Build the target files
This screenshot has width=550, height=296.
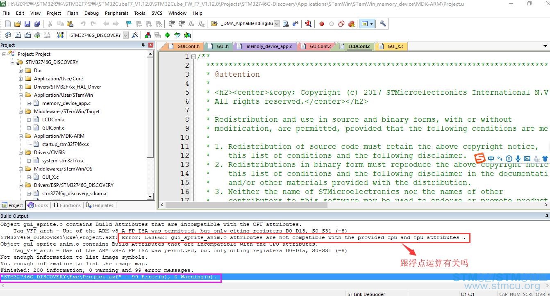pyautogui.click(x=18, y=35)
